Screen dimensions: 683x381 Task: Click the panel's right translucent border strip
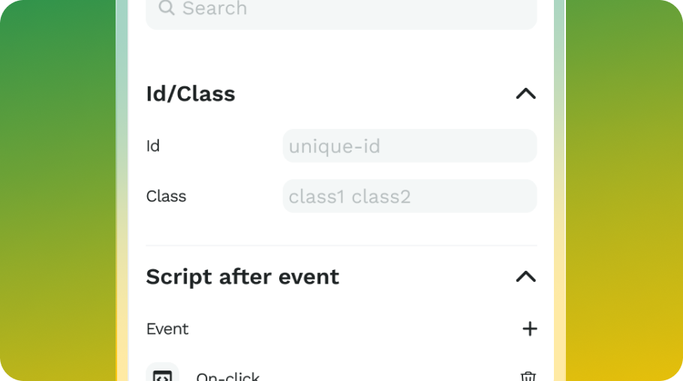point(560,190)
